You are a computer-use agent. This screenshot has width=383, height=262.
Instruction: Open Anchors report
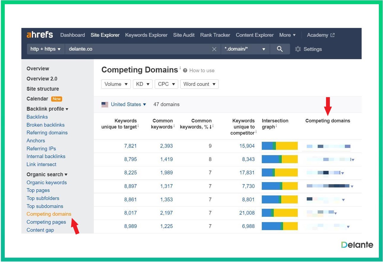click(x=36, y=141)
